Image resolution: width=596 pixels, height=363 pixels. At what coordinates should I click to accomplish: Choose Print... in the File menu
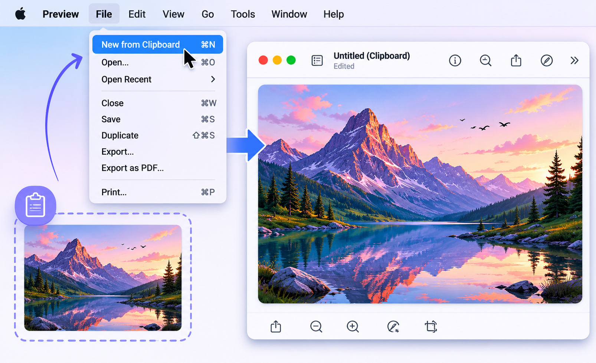[x=158, y=192]
